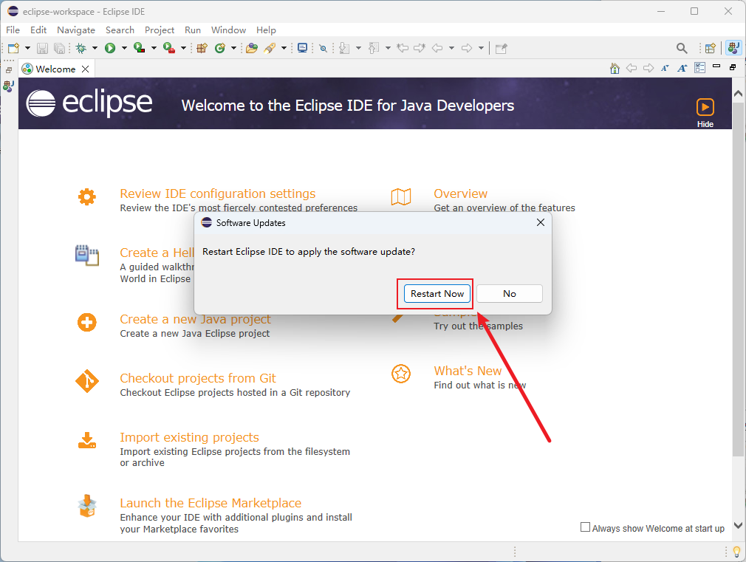Click the External Tools run icon

click(169, 48)
